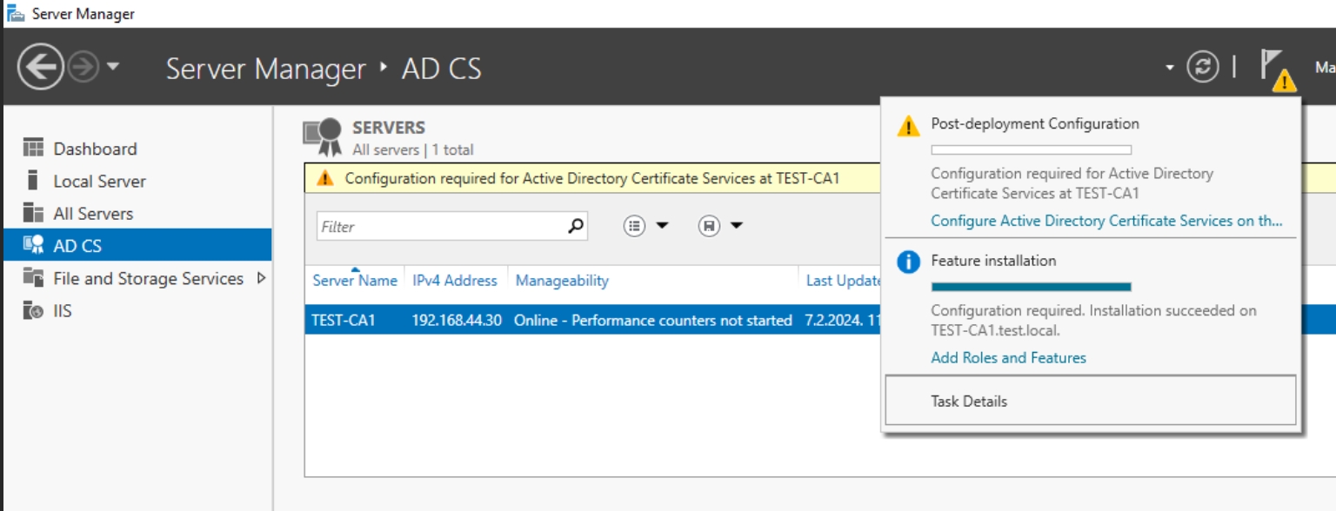Focus the Filter text box
The width and height of the screenshot is (1336, 511).
point(440,226)
